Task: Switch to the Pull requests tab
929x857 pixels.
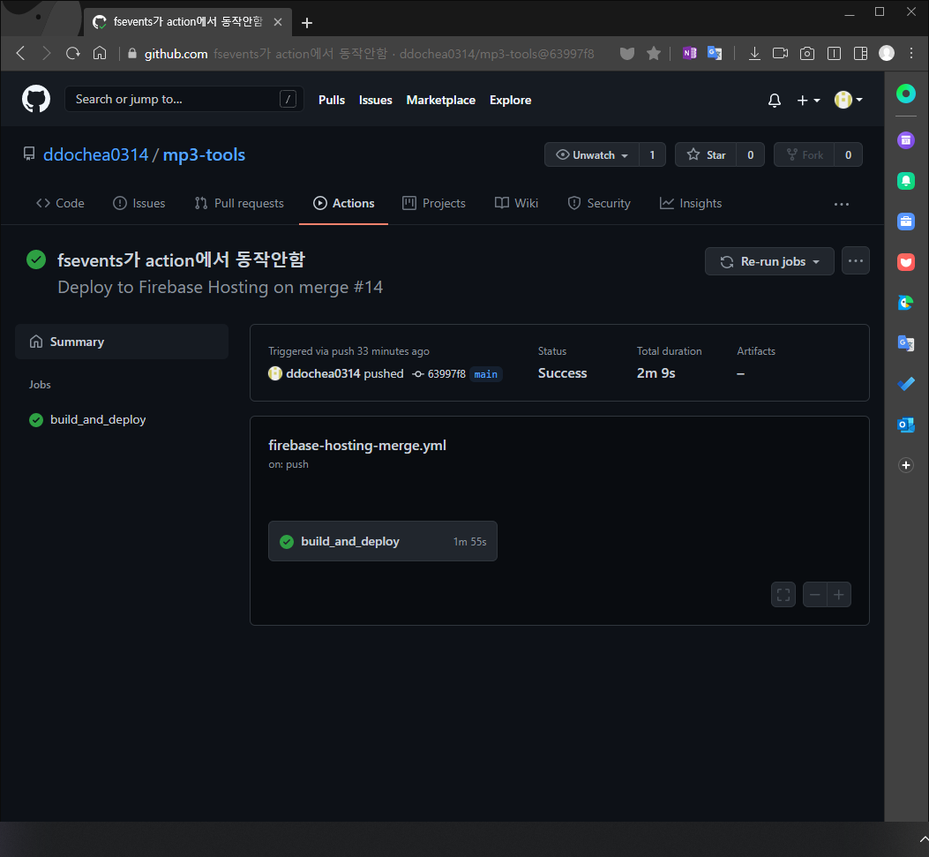Action: (x=239, y=203)
